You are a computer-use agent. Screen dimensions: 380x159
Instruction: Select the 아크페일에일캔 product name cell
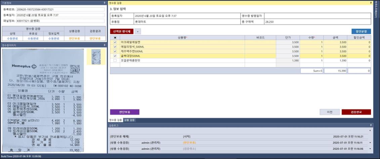pos(182,42)
